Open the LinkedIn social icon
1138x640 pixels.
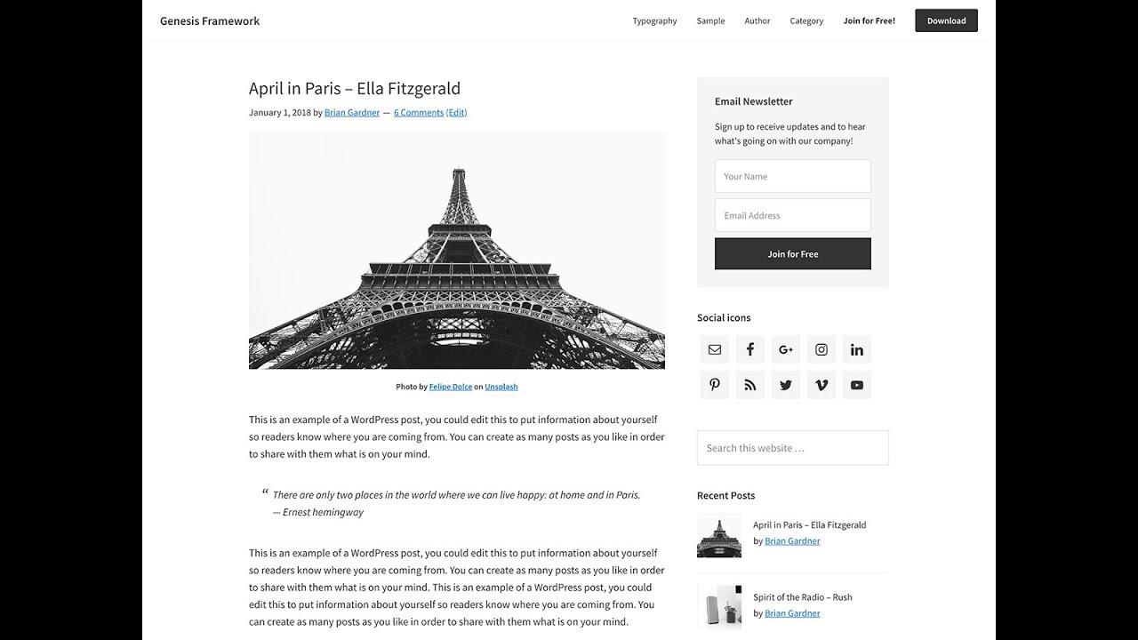(857, 349)
